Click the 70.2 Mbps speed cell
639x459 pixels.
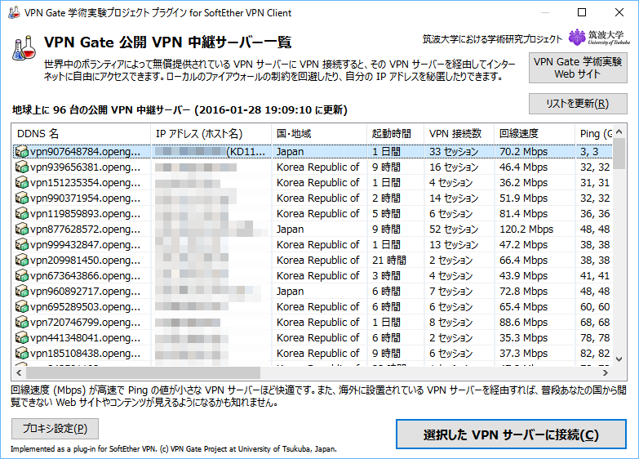tap(523, 152)
